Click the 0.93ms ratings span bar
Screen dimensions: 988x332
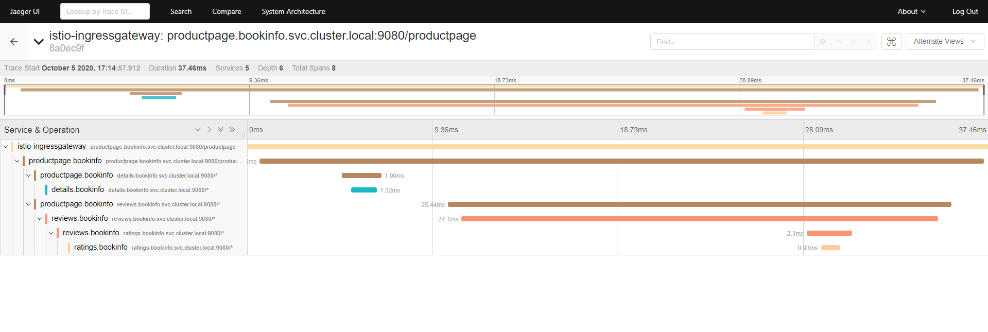(x=830, y=248)
